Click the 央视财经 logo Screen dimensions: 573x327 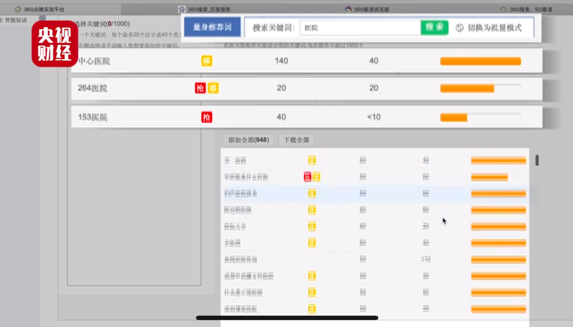coord(55,44)
